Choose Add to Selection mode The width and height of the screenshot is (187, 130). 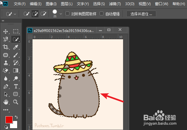[35, 14]
